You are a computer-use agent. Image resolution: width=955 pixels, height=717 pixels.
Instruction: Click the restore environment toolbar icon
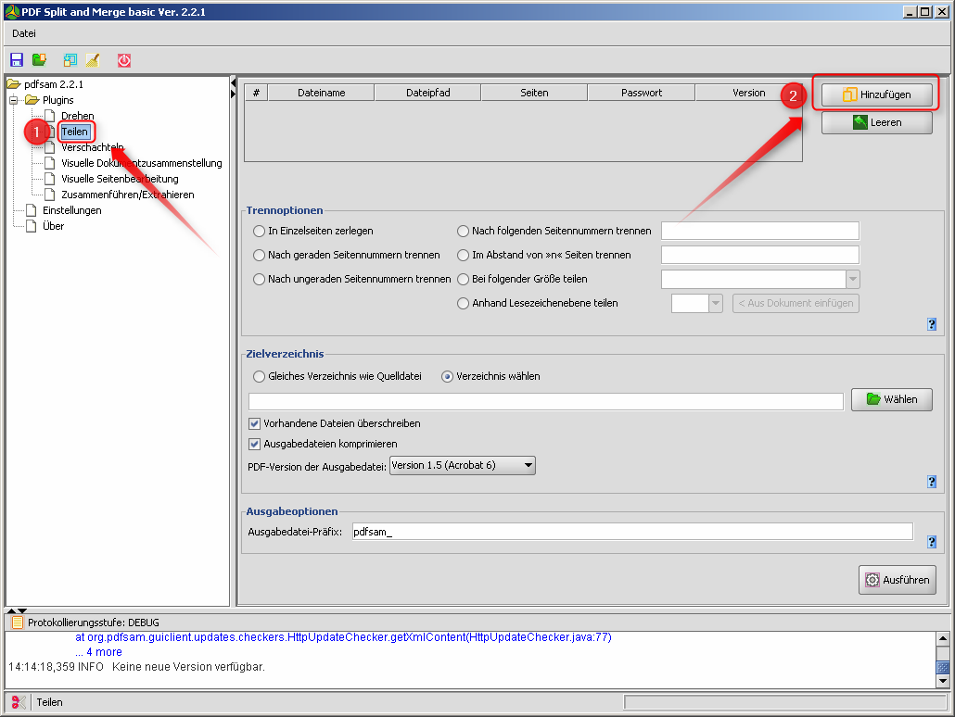click(x=69, y=59)
